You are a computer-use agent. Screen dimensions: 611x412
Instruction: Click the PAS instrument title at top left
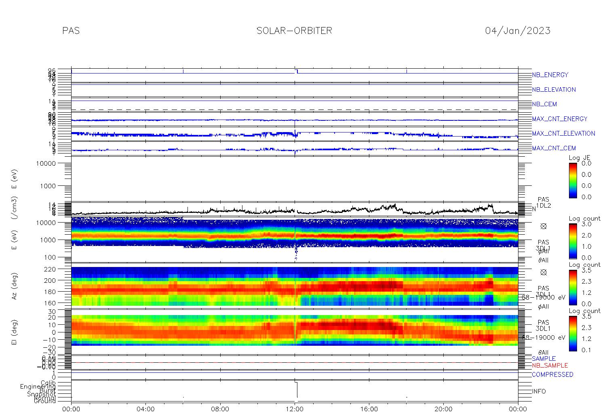(x=71, y=31)
